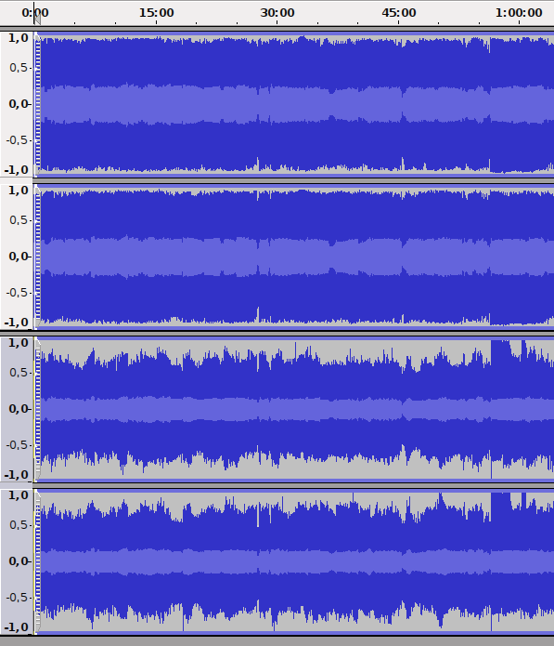Click the 0,5 label on the second channel scale
This screenshot has width=554, height=646.
coord(19,220)
